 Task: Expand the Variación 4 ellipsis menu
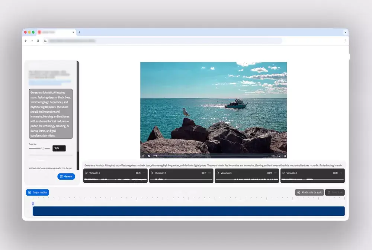(x=341, y=173)
